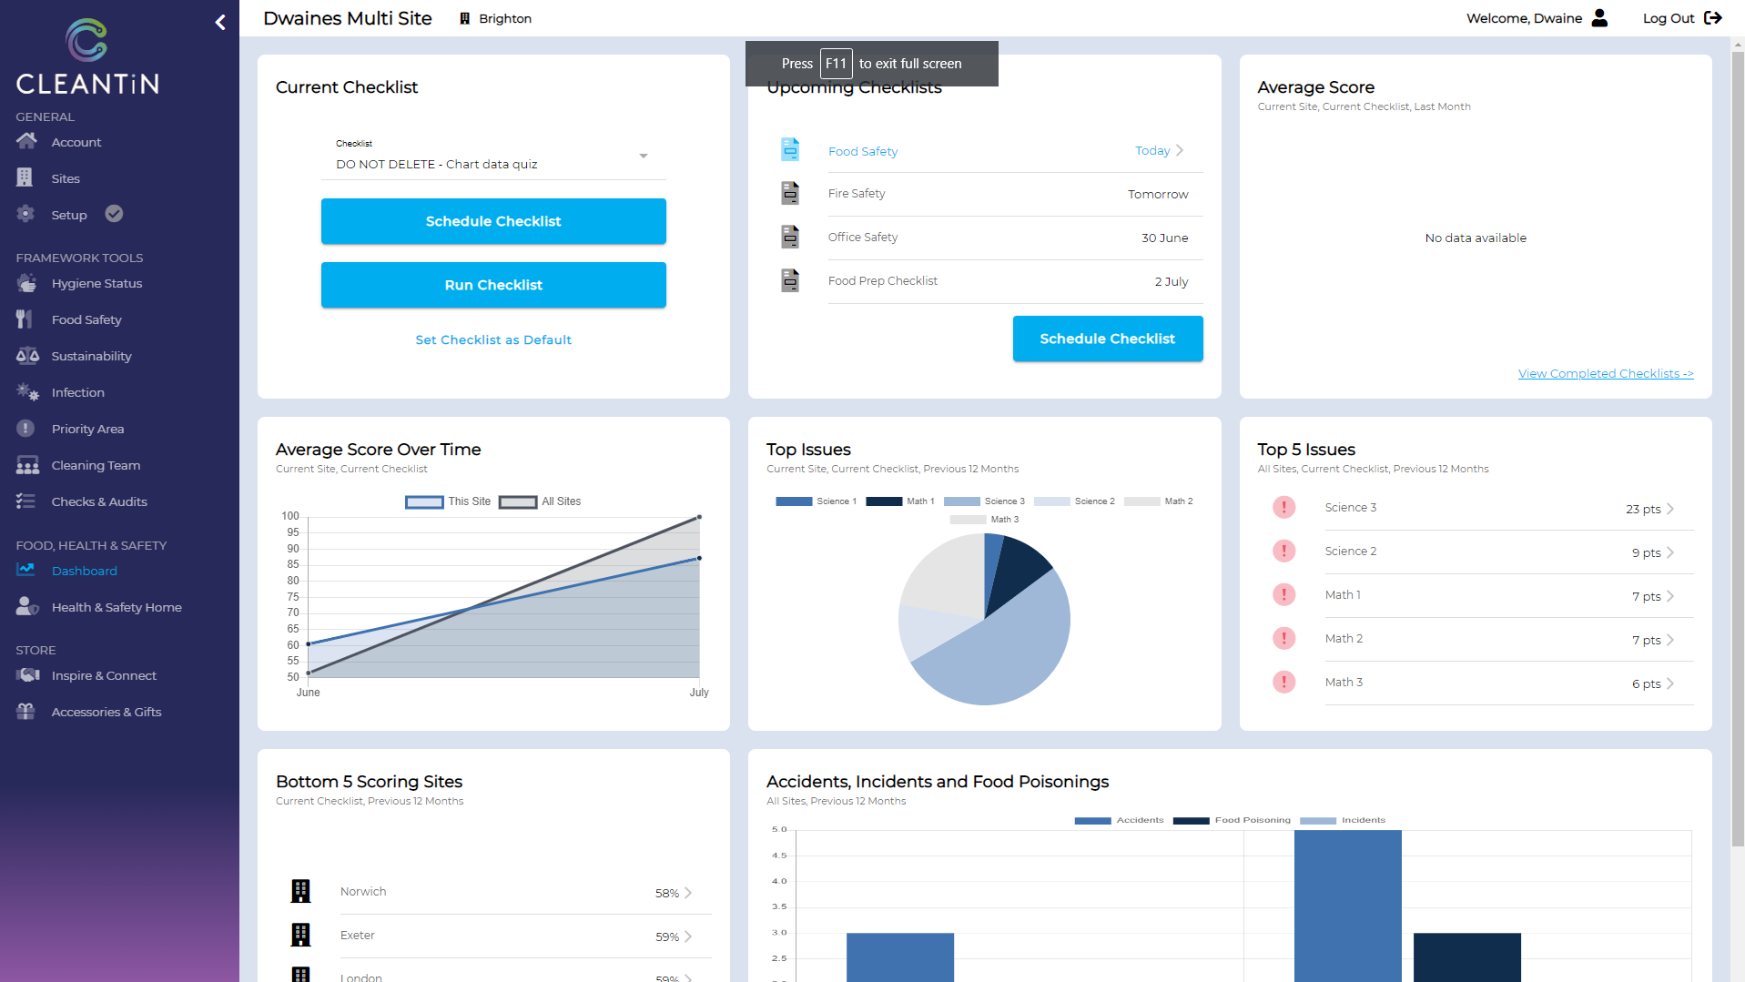The width and height of the screenshot is (1745, 982).
Task: Click the Office Safety checklist document icon
Action: (x=790, y=237)
